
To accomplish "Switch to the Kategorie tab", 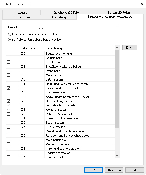I will click(21, 12).
